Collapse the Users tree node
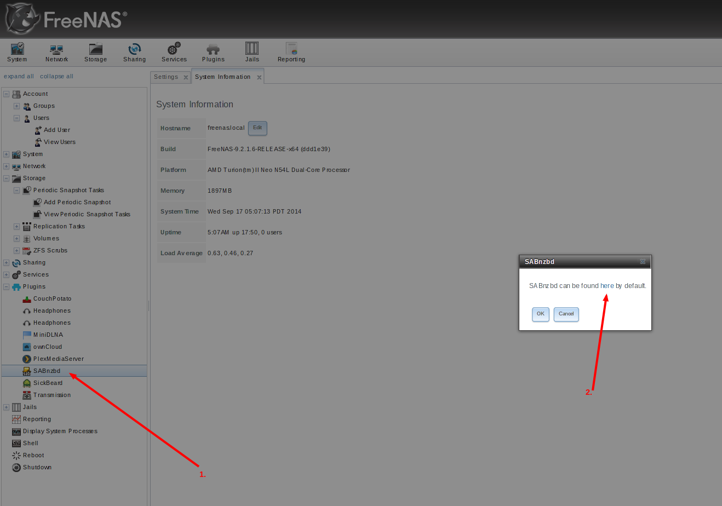The height and width of the screenshot is (506, 722). coord(16,118)
